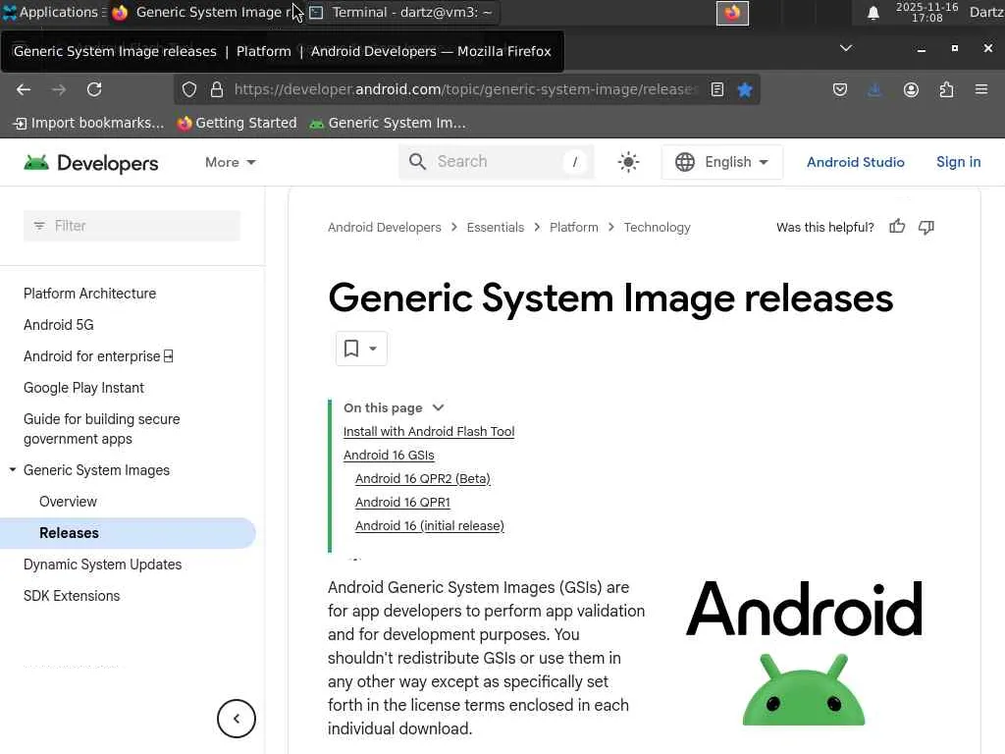Image resolution: width=1005 pixels, height=754 pixels.
Task: Open Platform Architecture in sidebar
Action: pyautogui.click(x=89, y=293)
